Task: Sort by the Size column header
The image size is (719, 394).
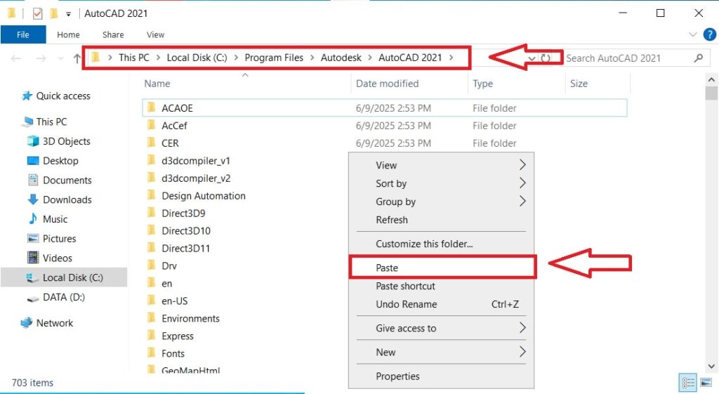Action: click(x=579, y=84)
